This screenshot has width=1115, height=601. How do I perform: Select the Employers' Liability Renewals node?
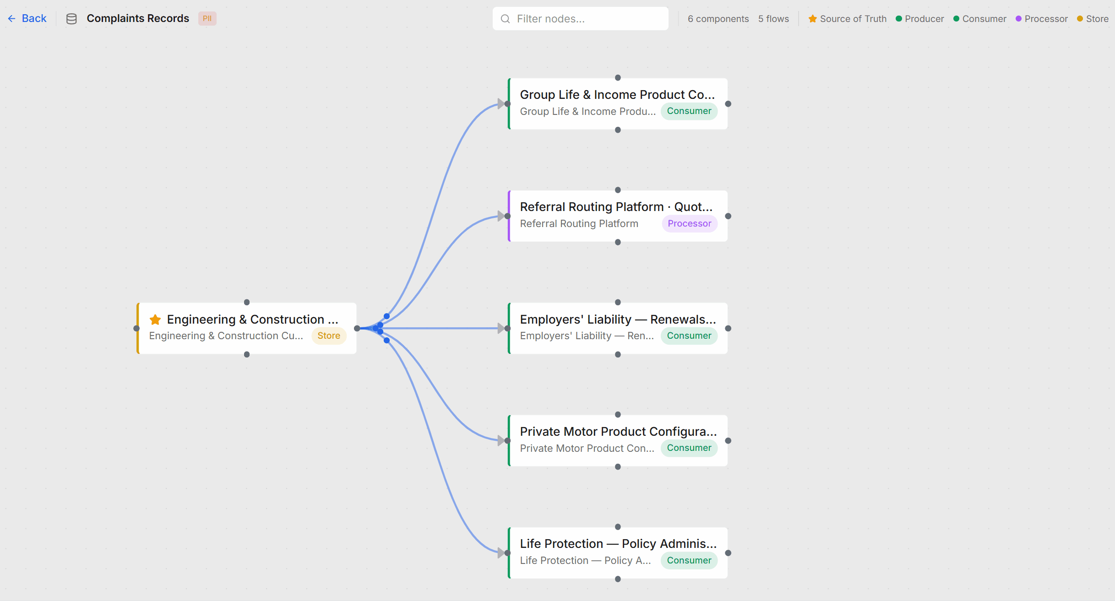pyautogui.click(x=618, y=328)
